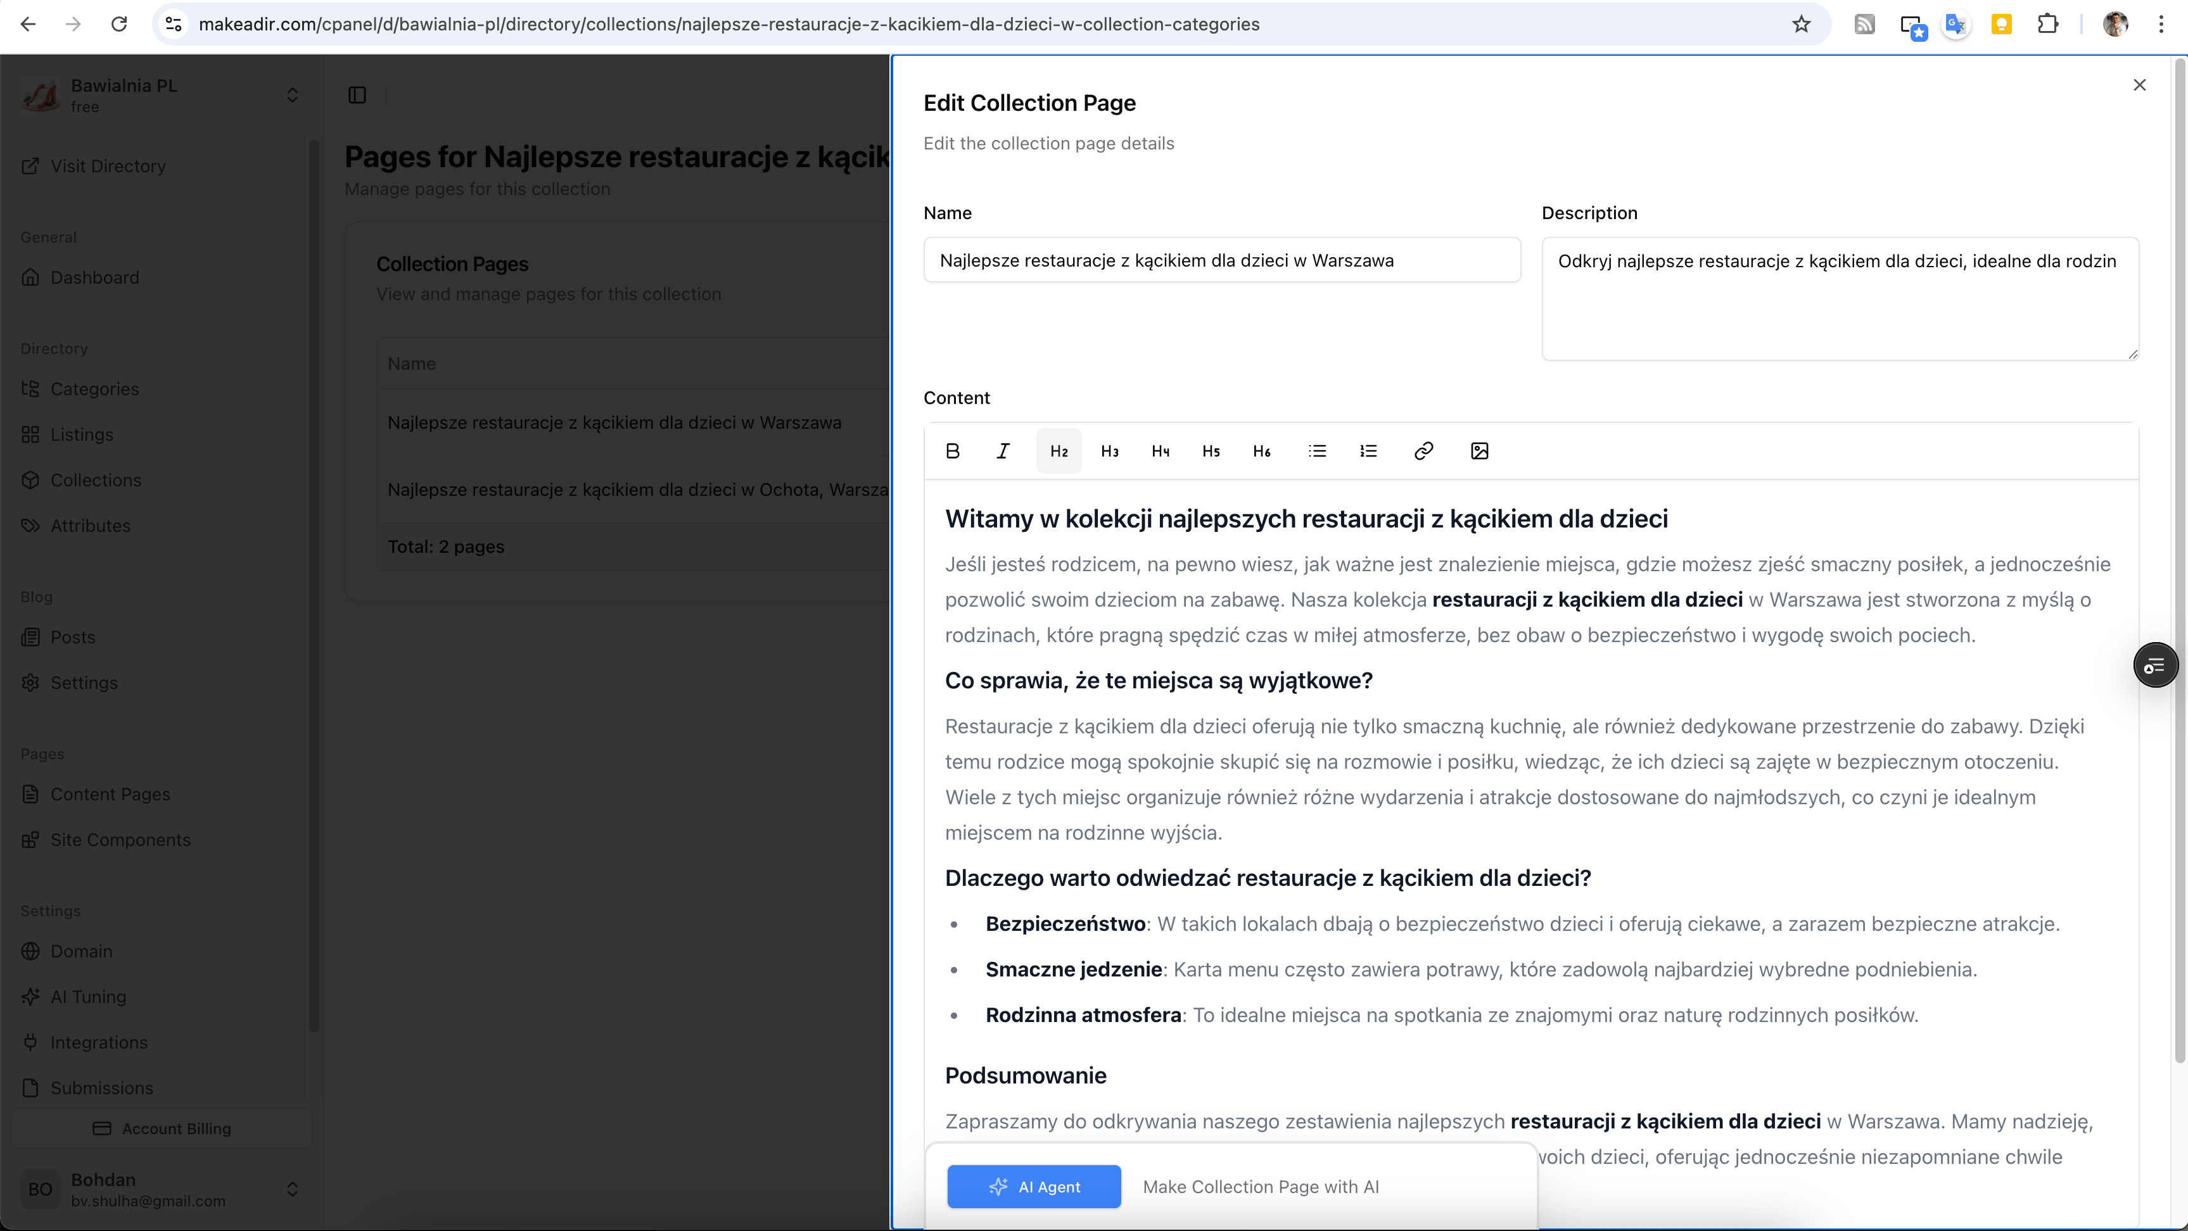Open Collections in the sidebar

click(x=95, y=479)
